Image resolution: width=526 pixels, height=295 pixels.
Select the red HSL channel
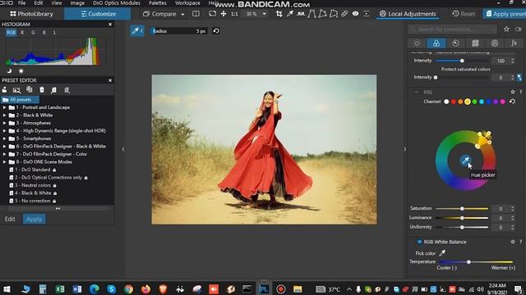pyautogui.click(x=454, y=102)
